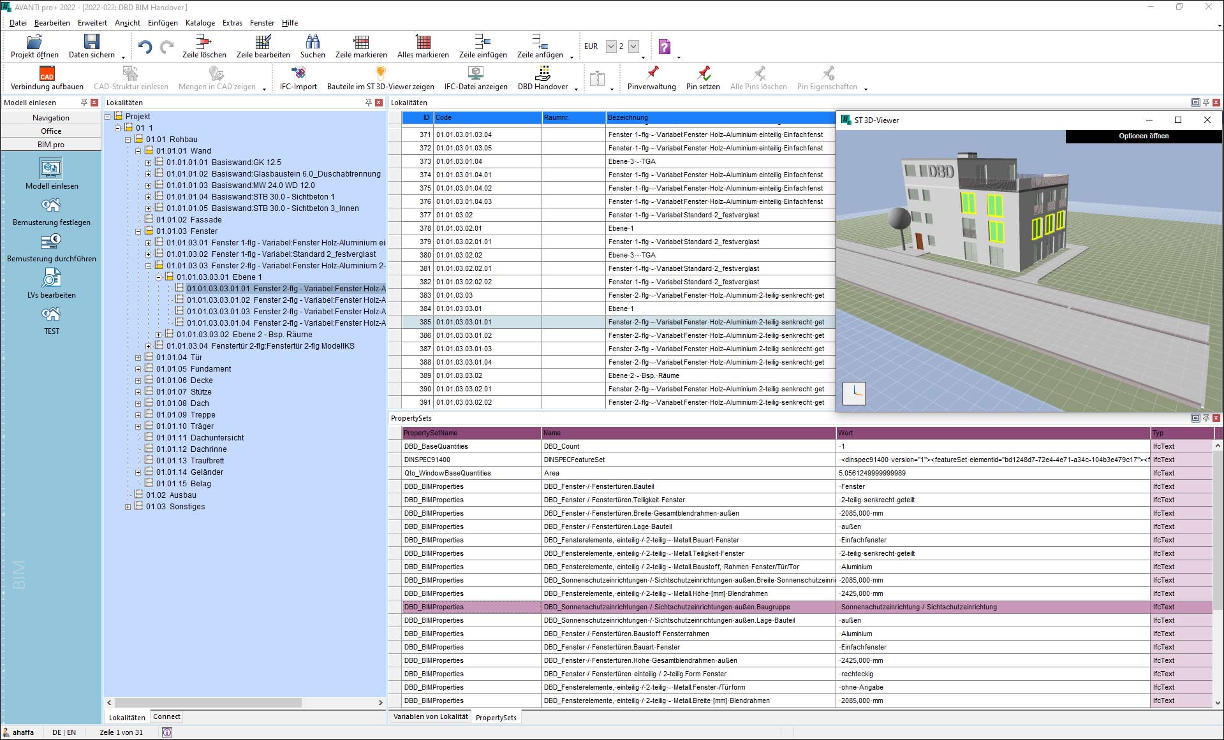Click the DINSPEC91400 property set row

click(x=801, y=460)
